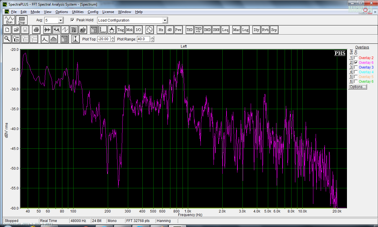Click the Zoom In 2X icon
The image size is (378, 227).
click(16, 39)
